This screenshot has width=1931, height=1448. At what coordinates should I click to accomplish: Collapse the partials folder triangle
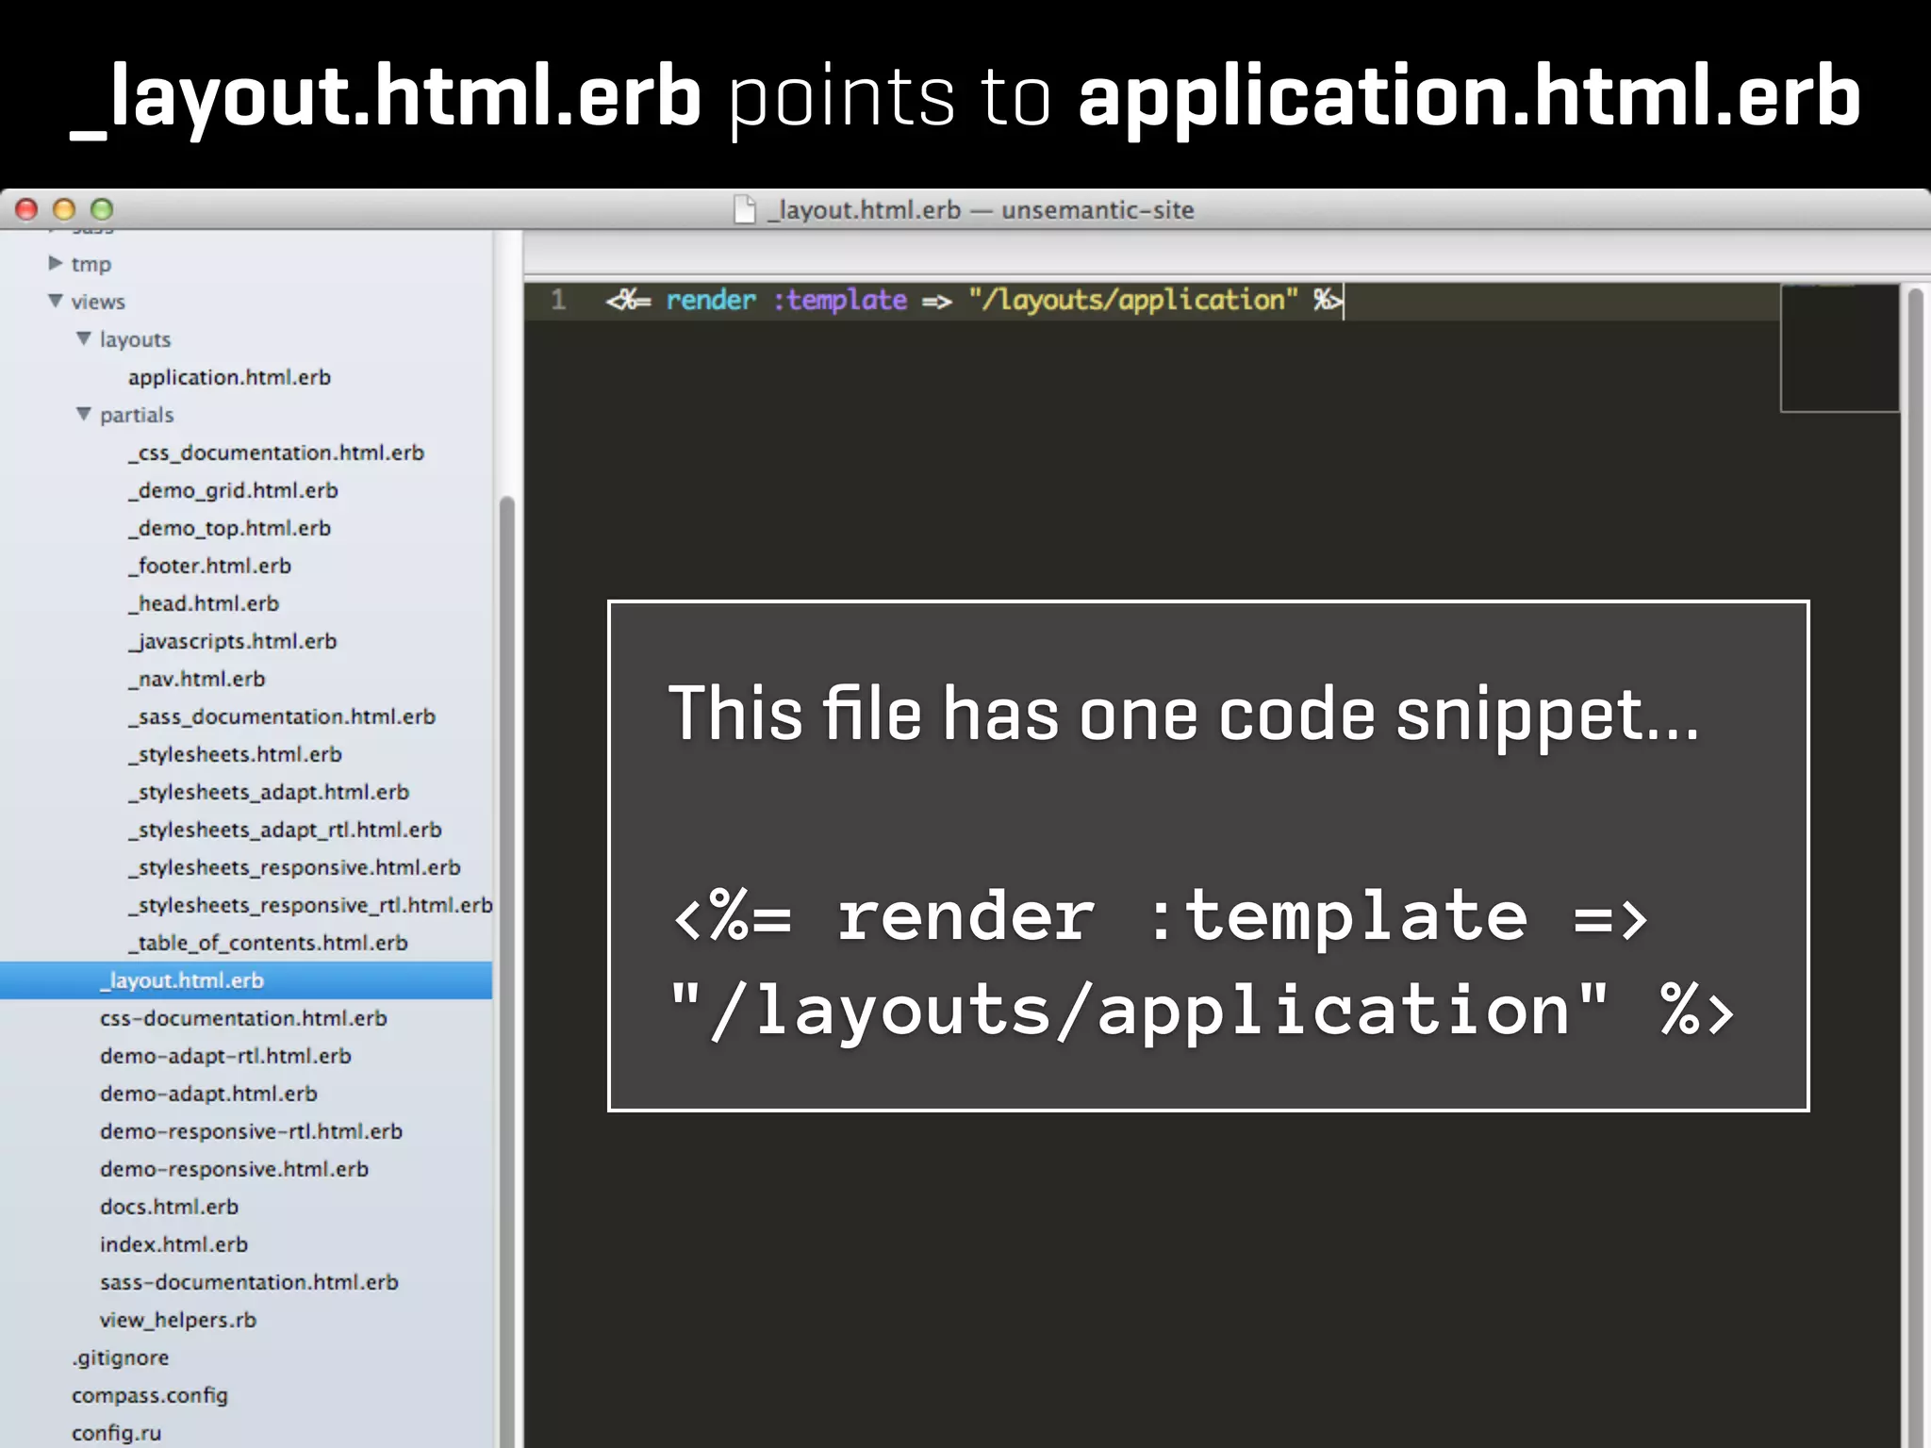click(84, 414)
